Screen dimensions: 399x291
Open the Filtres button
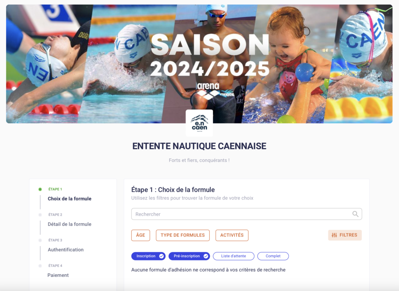[345, 235]
